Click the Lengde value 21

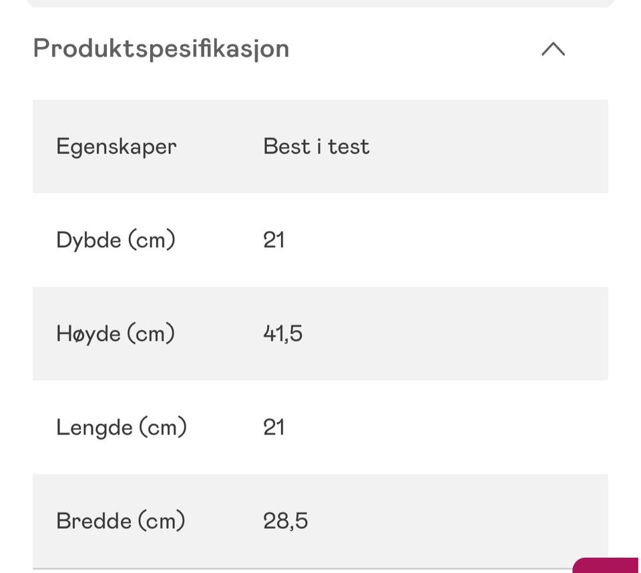[274, 427]
